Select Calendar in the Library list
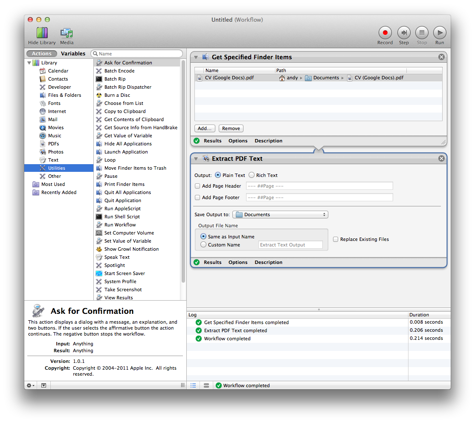 (58, 71)
